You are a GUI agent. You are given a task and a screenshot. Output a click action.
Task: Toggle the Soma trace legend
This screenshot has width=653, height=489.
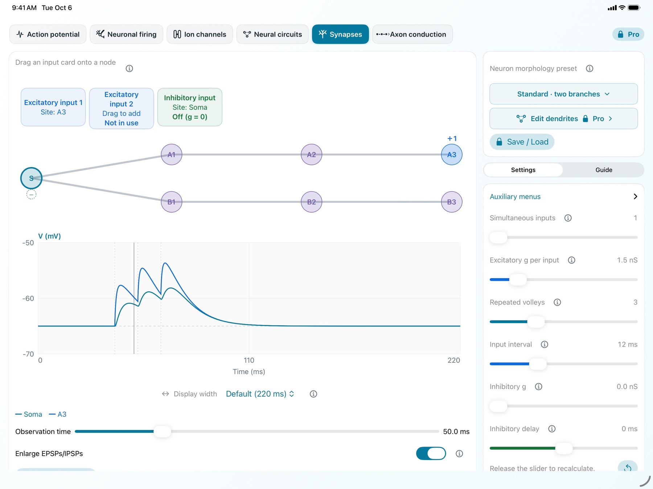[x=29, y=414]
